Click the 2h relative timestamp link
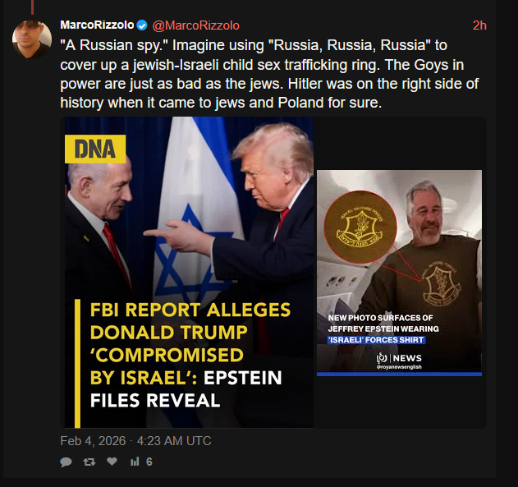This screenshot has height=487, width=518. pyautogui.click(x=479, y=25)
